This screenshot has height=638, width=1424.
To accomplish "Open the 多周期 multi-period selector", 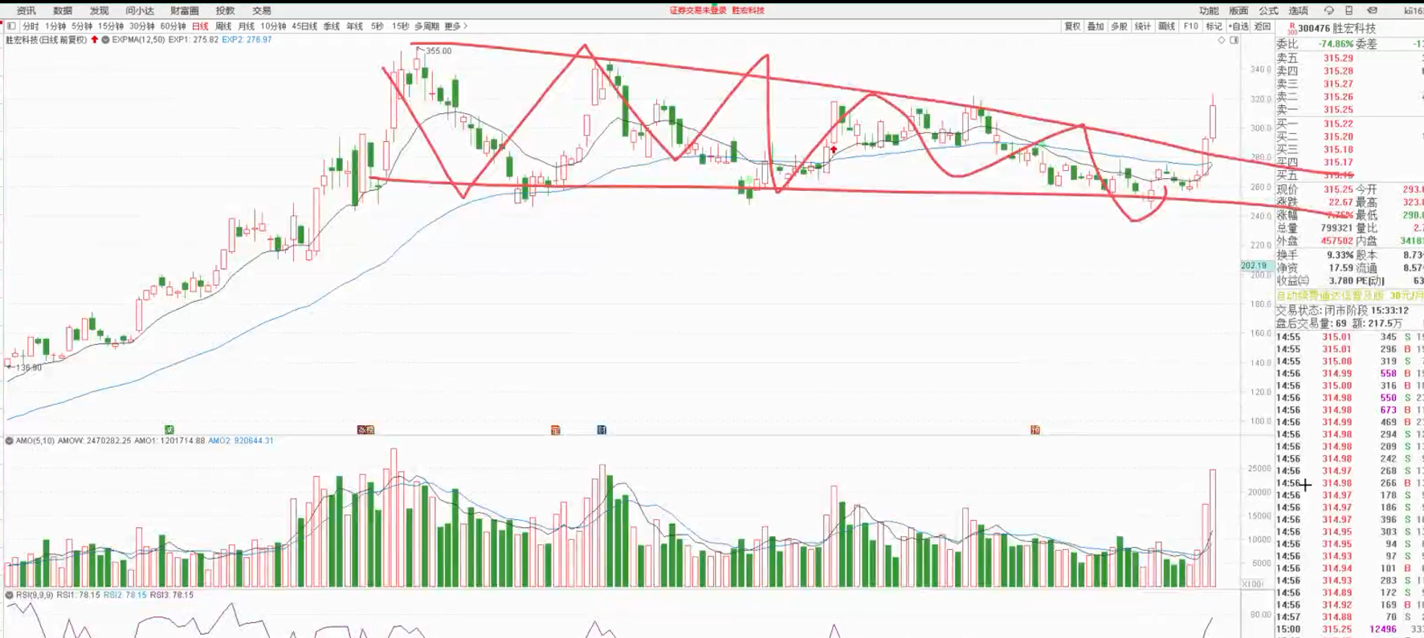I will 426,26.
